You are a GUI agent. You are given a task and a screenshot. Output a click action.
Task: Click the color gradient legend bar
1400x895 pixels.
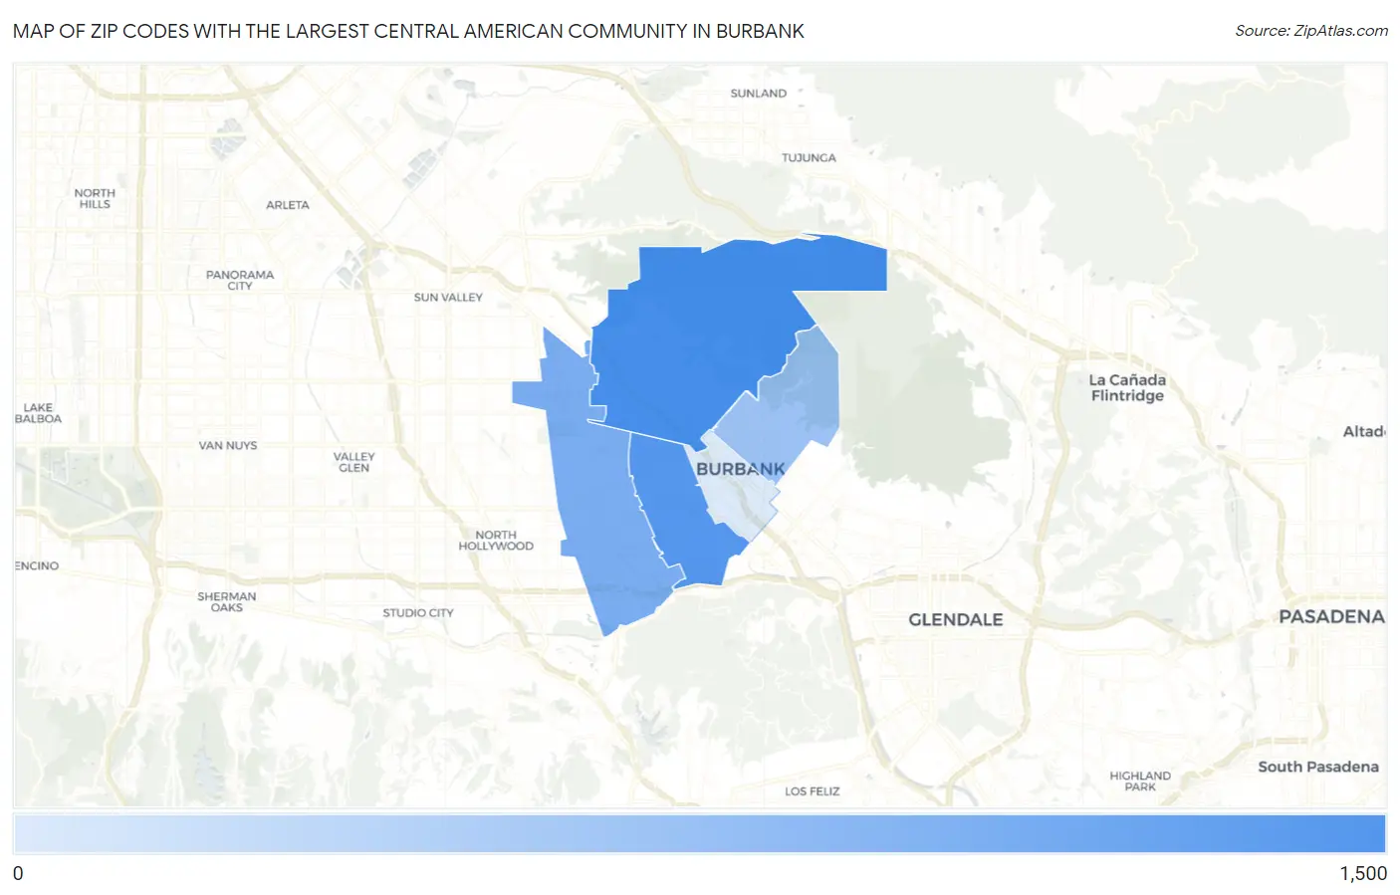700,834
